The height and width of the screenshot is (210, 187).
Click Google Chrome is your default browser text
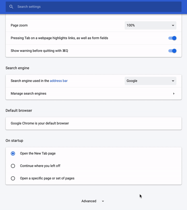pos(40,123)
